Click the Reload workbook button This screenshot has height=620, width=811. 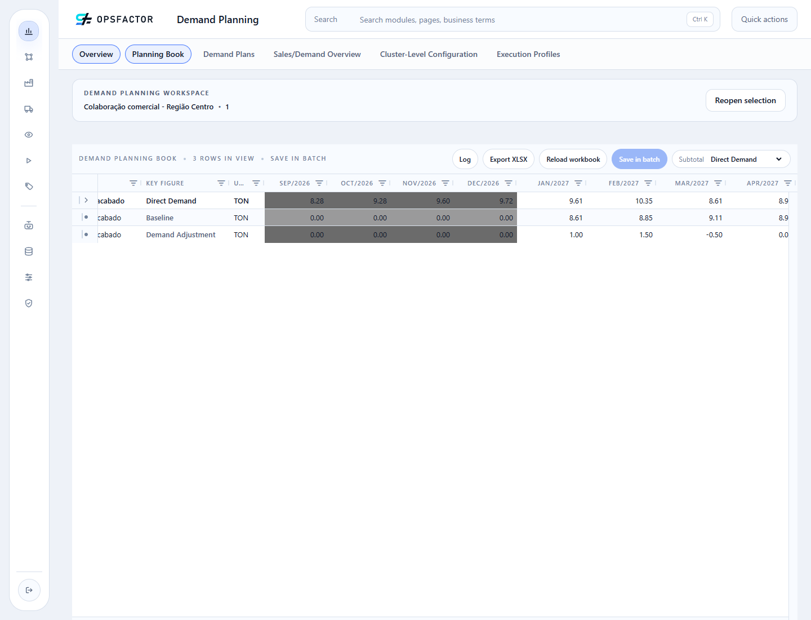(573, 160)
